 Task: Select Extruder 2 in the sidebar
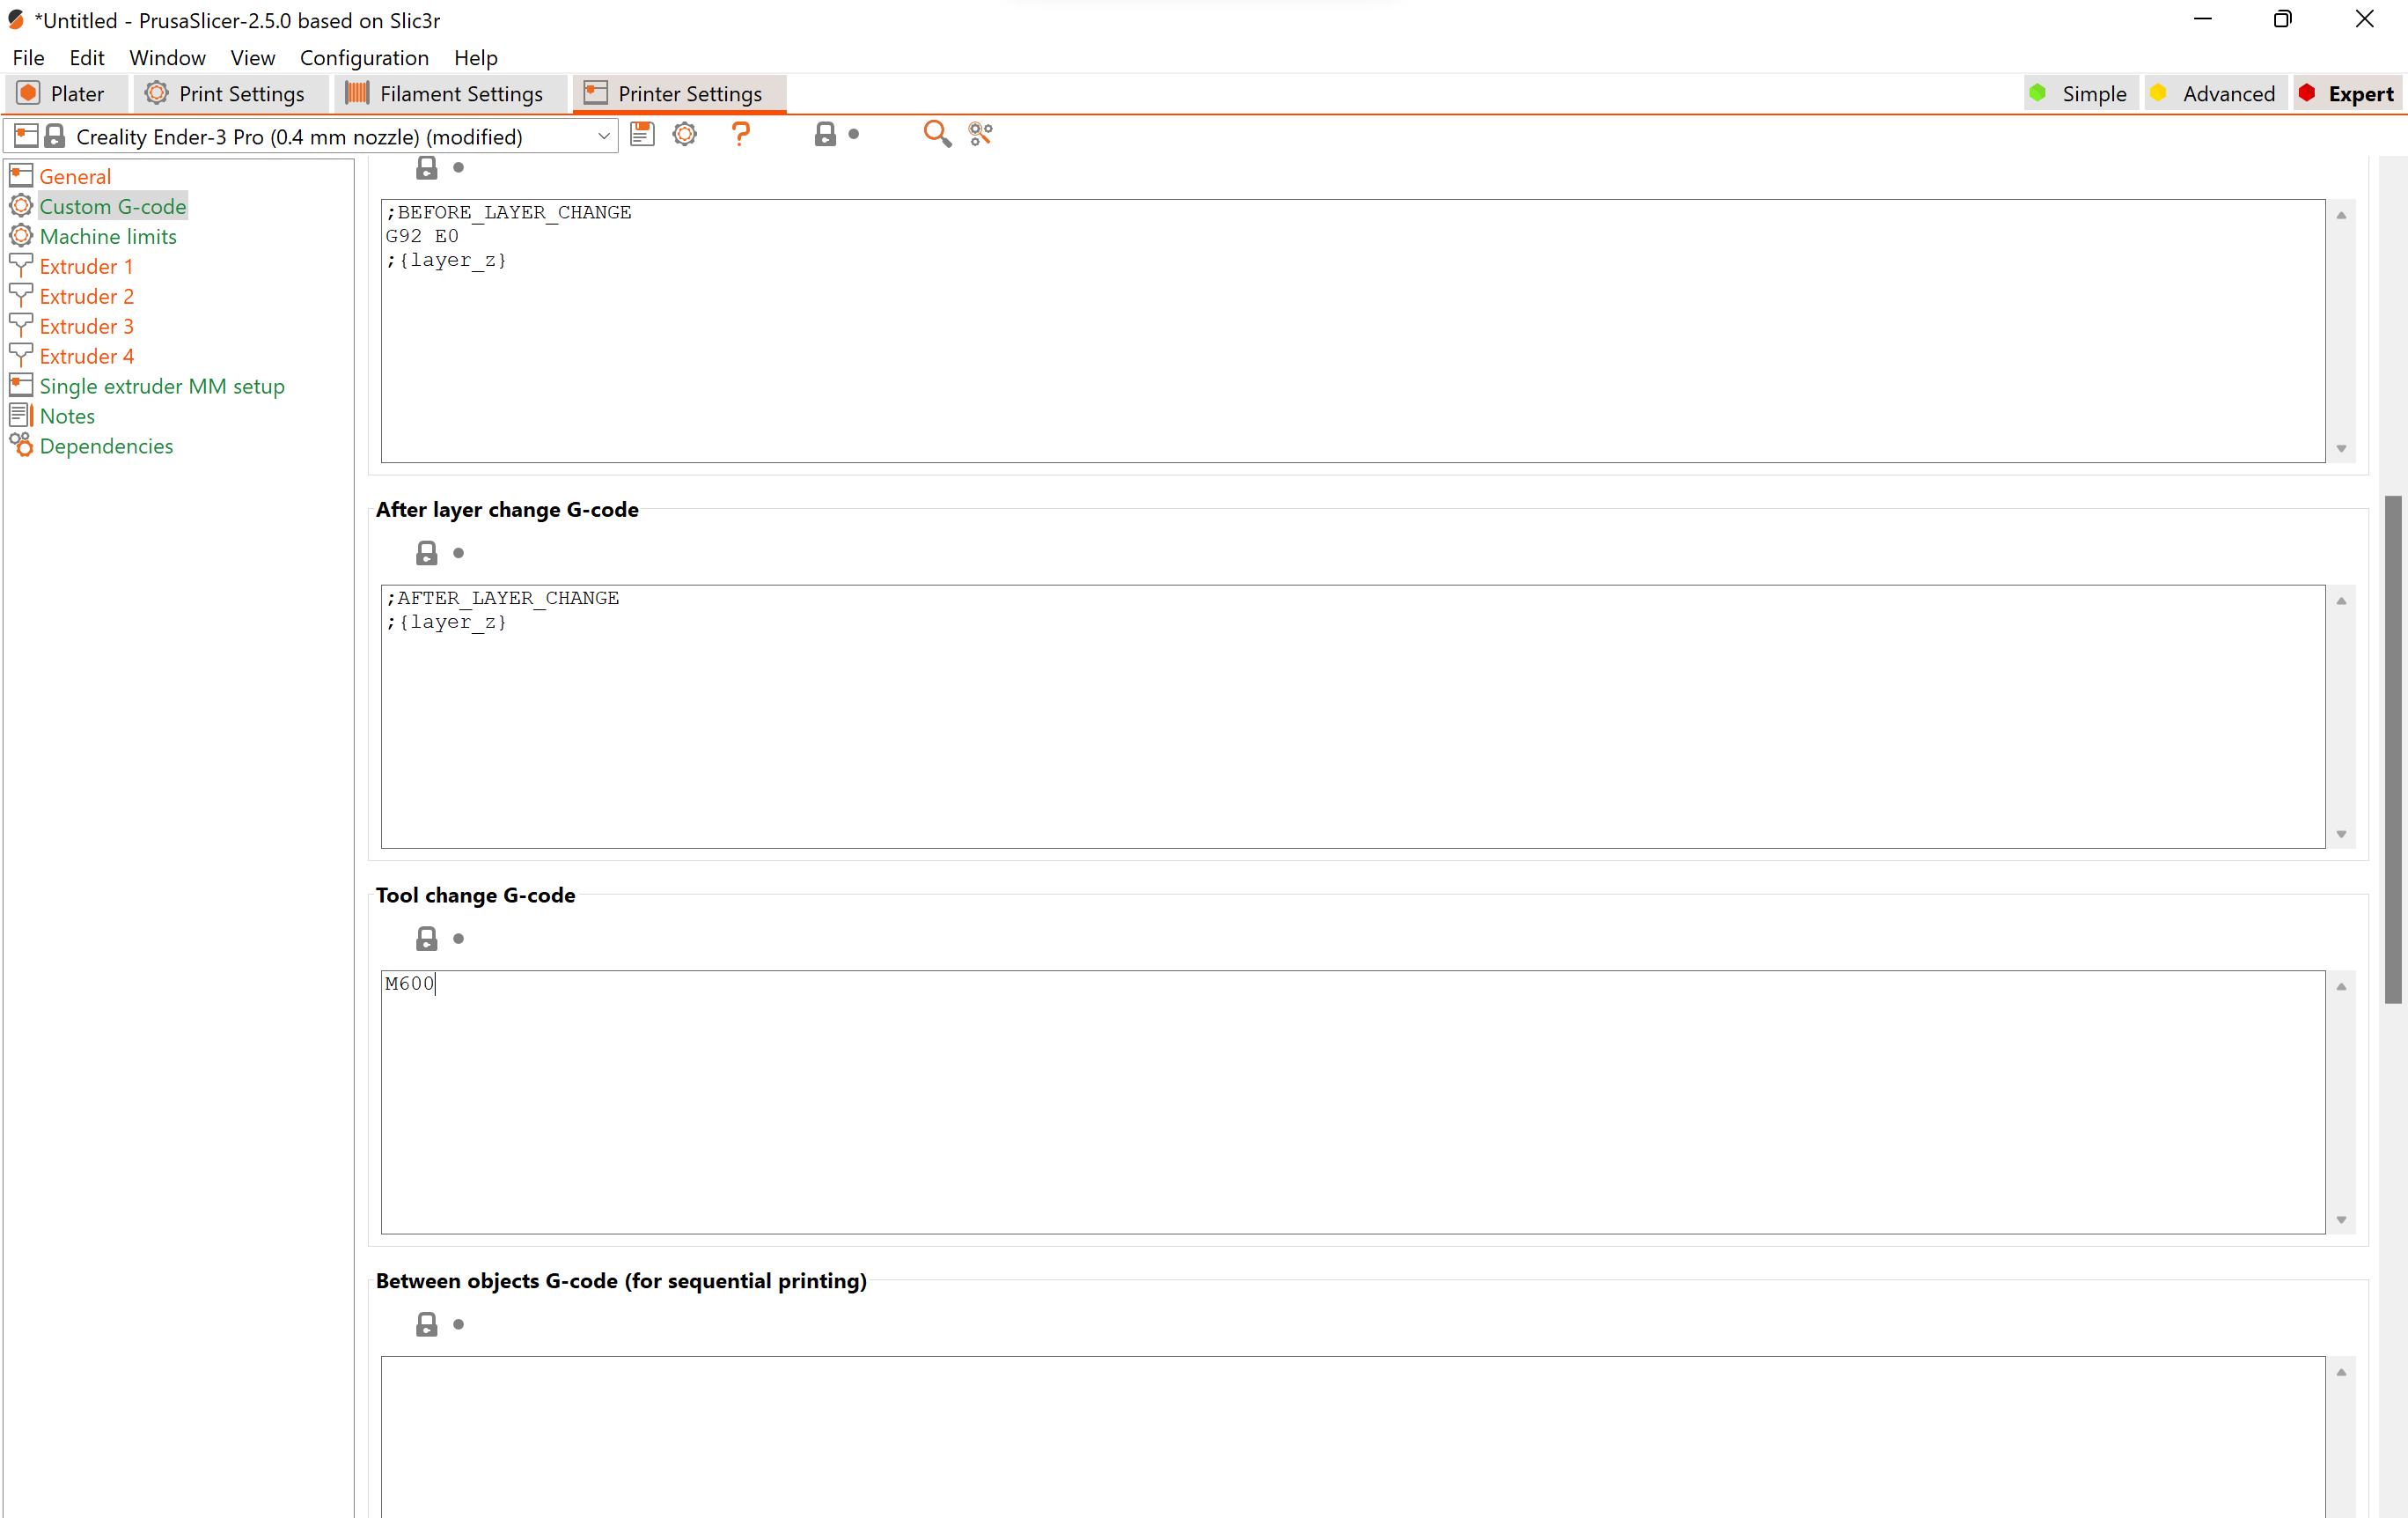pos(87,296)
